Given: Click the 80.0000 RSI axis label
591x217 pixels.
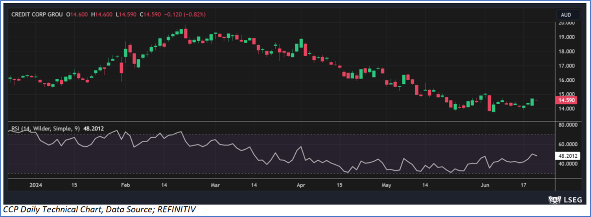Looking at the screenshot, I should click(569, 125).
